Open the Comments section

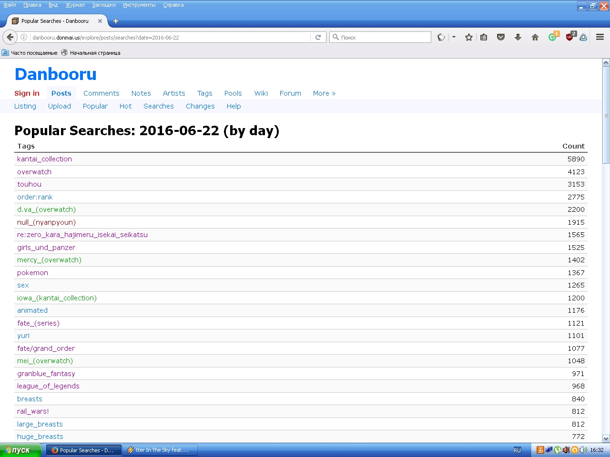pyautogui.click(x=101, y=93)
